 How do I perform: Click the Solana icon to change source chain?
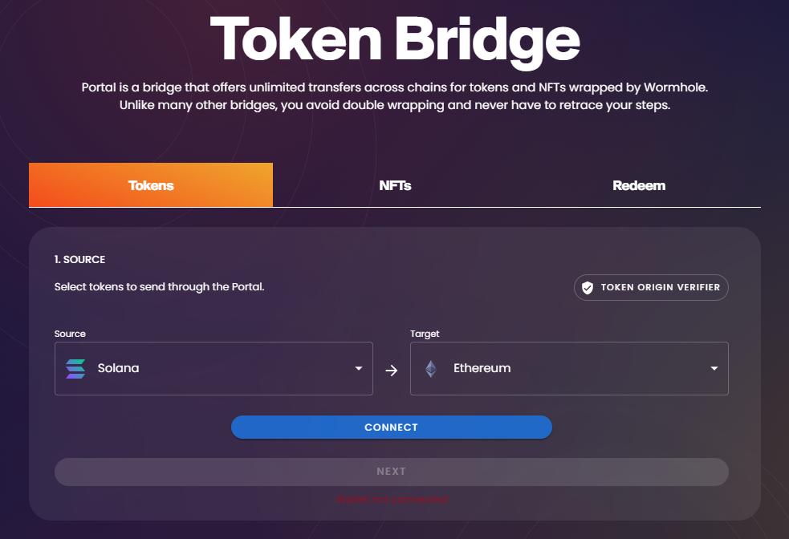pyautogui.click(x=75, y=368)
